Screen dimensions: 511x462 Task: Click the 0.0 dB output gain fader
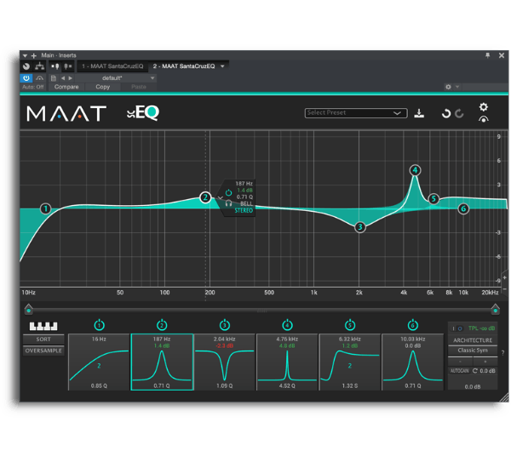[x=473, y=387]
